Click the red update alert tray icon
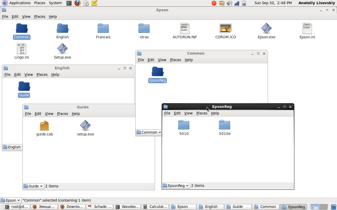This screenshot has width=337, height=210. pos(214,3)
